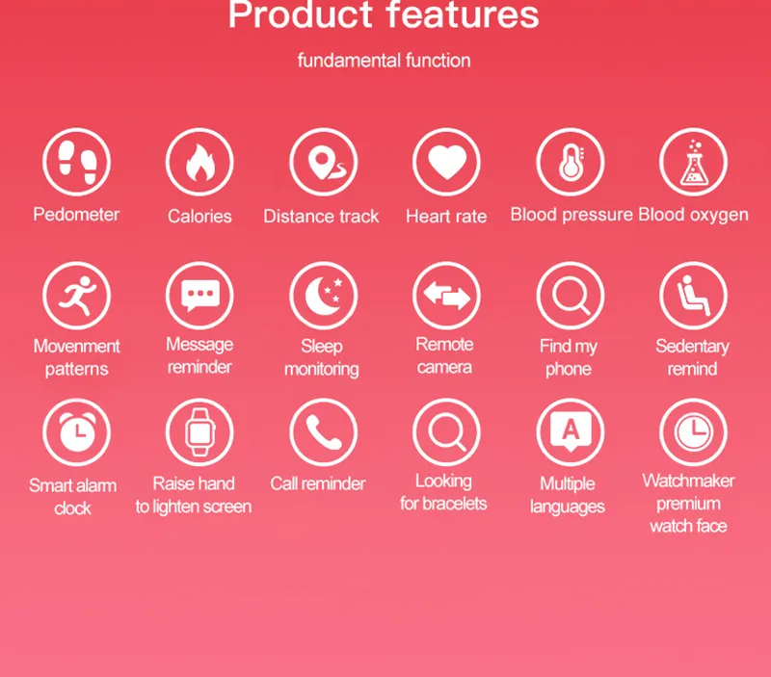Open the Distance track map pin icon
The width and height of the screenshot is (771, 677).
coord(323,162)
